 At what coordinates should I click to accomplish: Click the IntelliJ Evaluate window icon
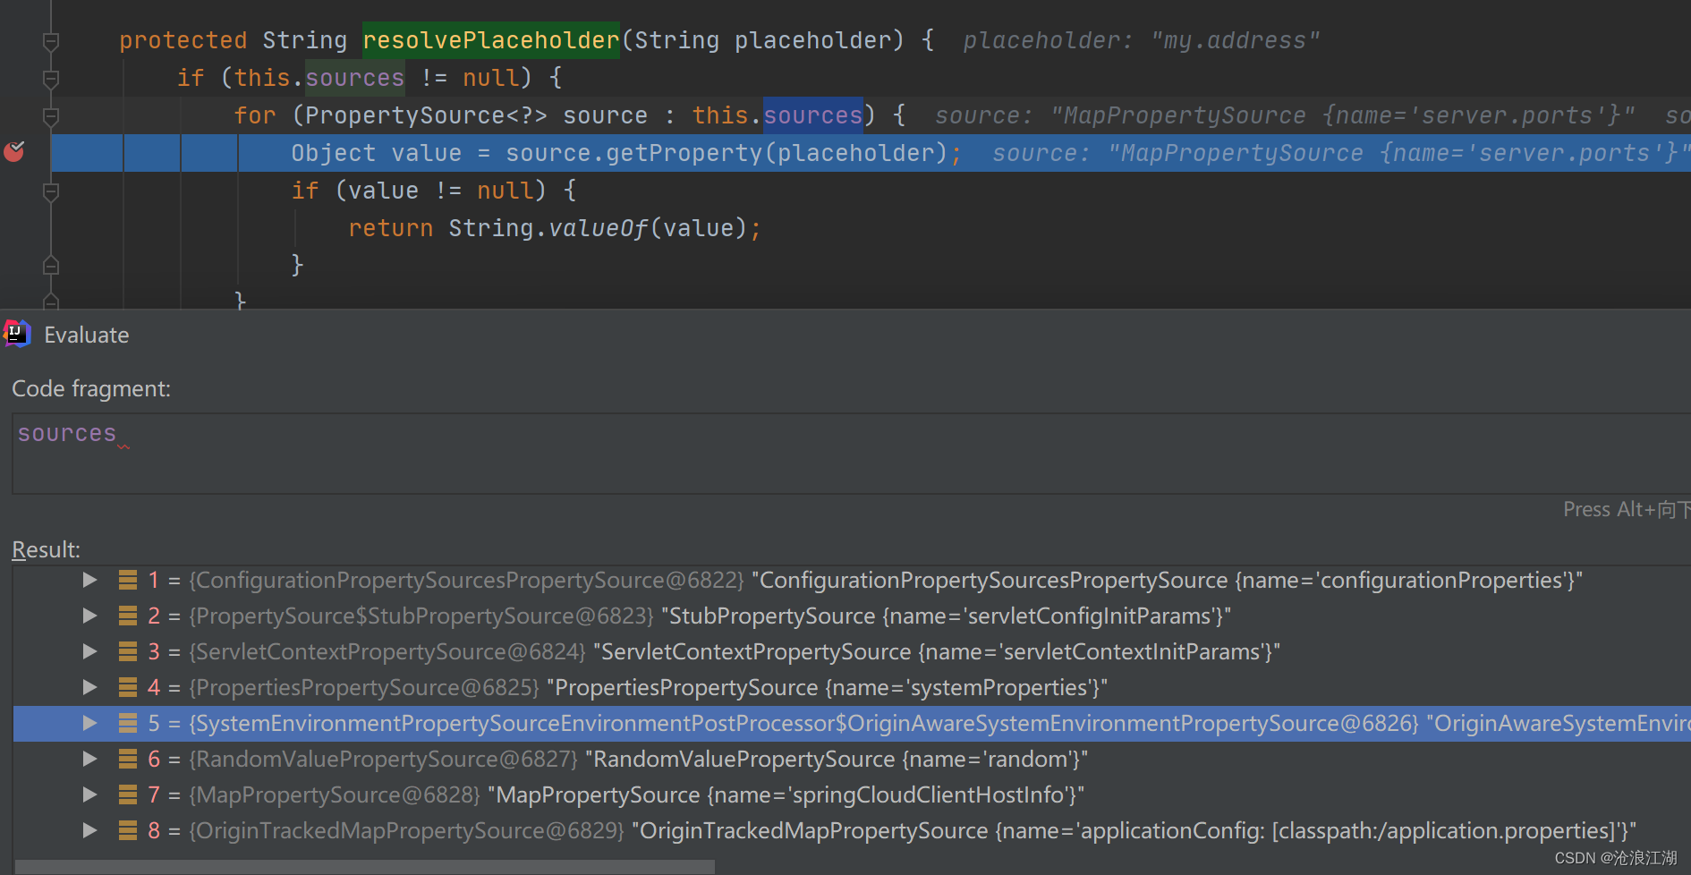(x=16, y=334)
